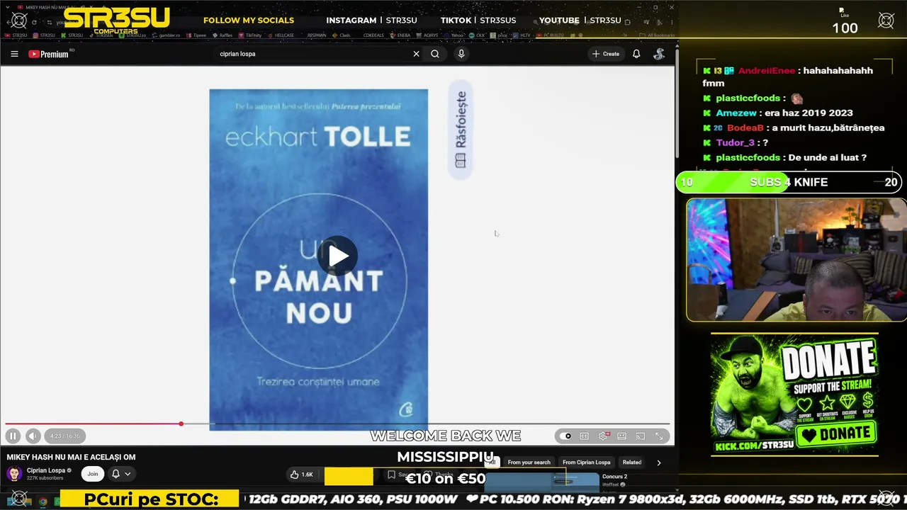
Task: Cast the video to a TV
Action: pyautogui.click(x=640, y=436)
